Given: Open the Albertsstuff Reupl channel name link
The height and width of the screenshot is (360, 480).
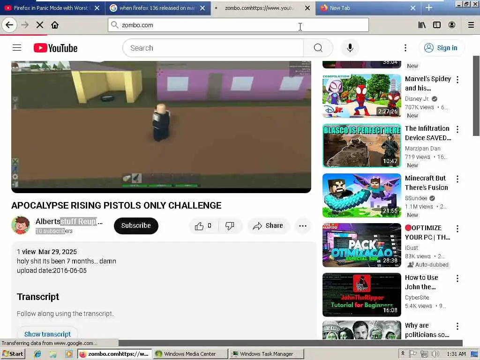Looking at the screenshot, I should 69,221.
